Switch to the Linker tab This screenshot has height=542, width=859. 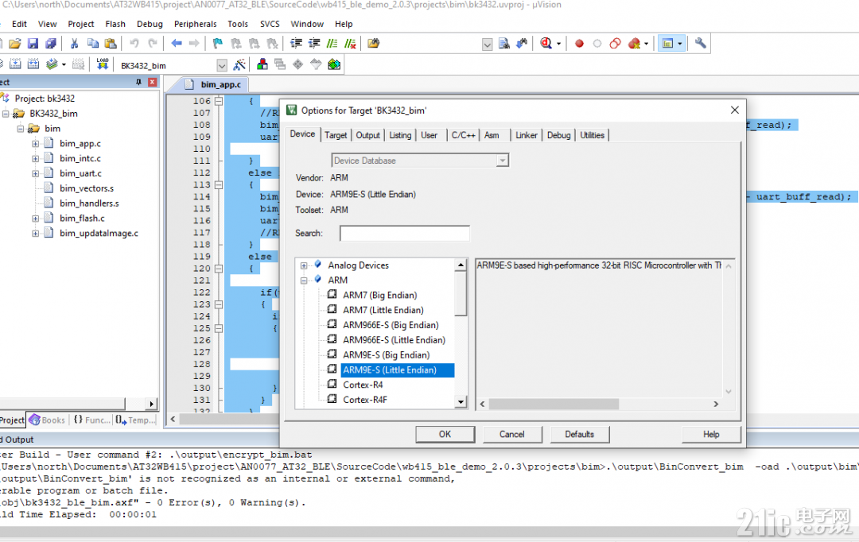[527, 135]
